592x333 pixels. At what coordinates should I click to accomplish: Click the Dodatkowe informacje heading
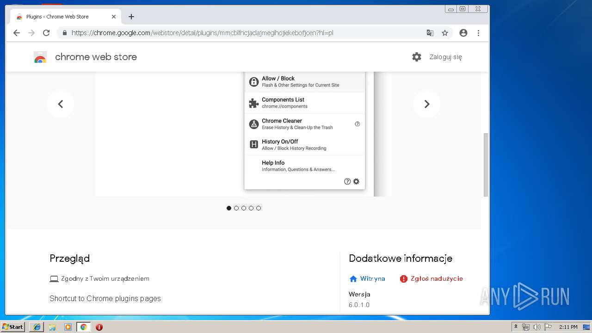point(401,259)
